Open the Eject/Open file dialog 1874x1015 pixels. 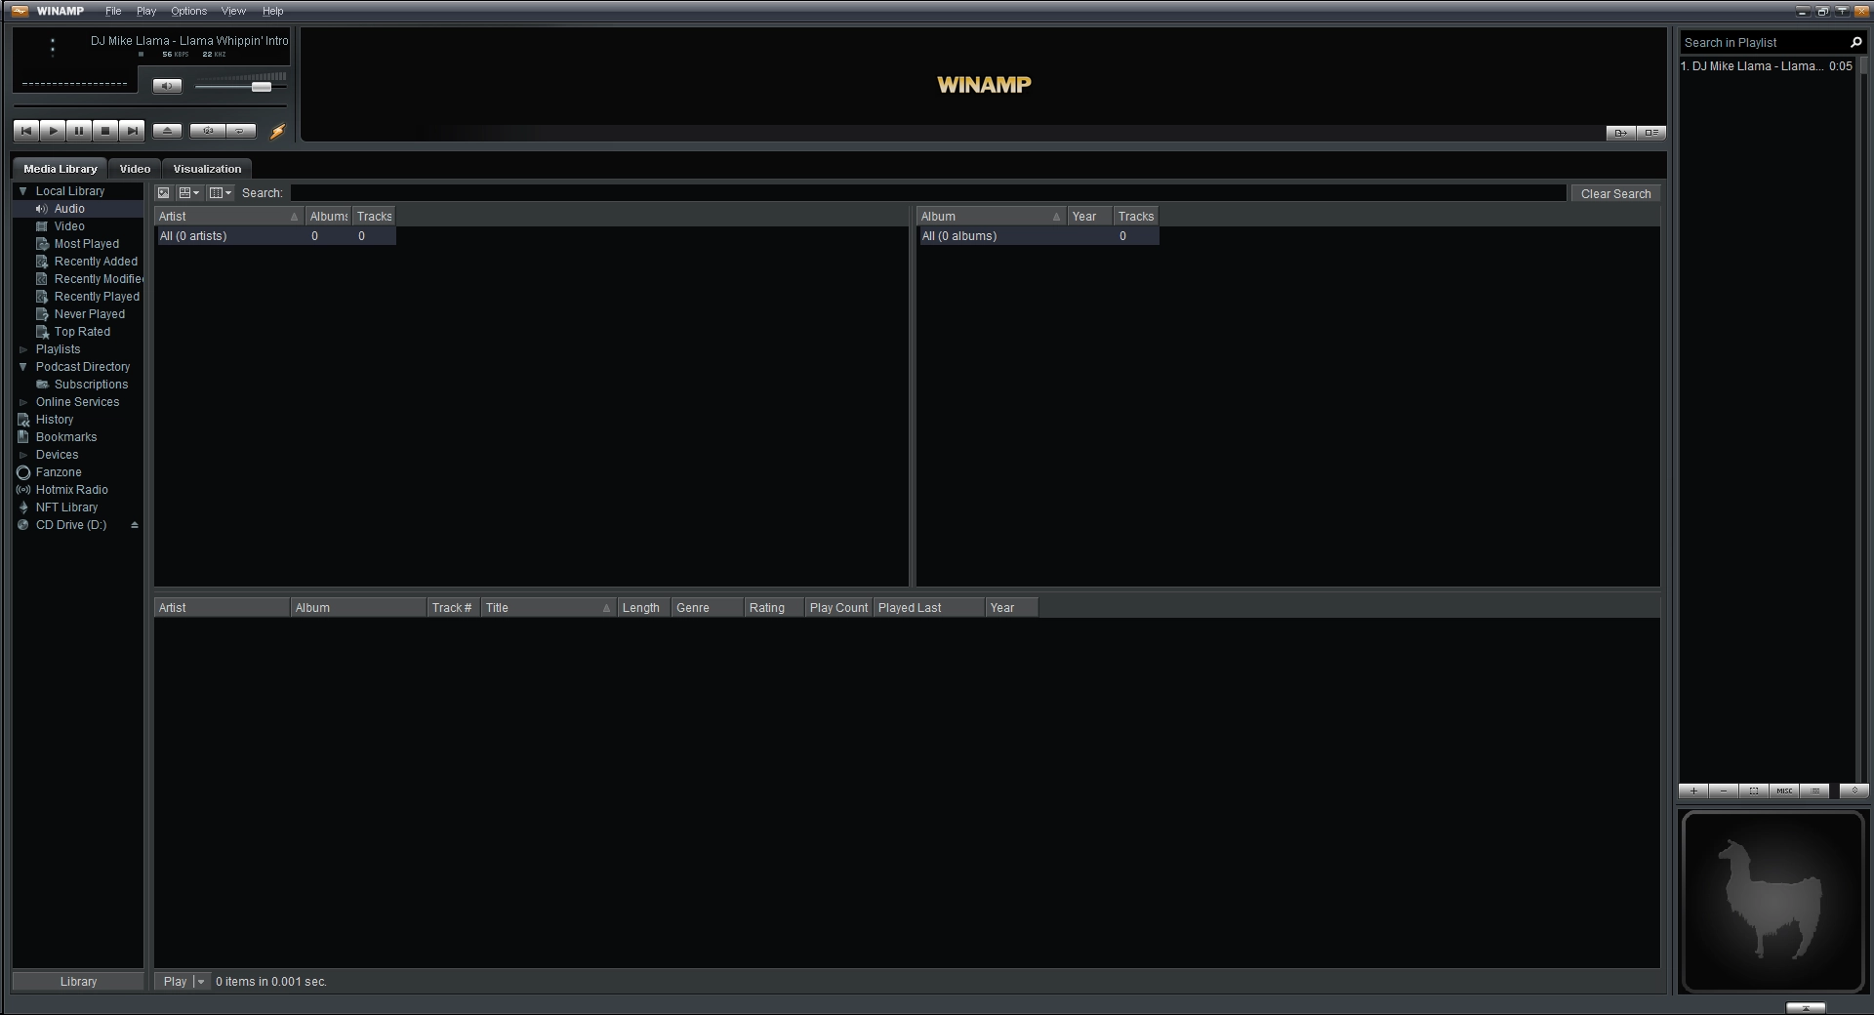pyautogui.click(x=166, y=131)
